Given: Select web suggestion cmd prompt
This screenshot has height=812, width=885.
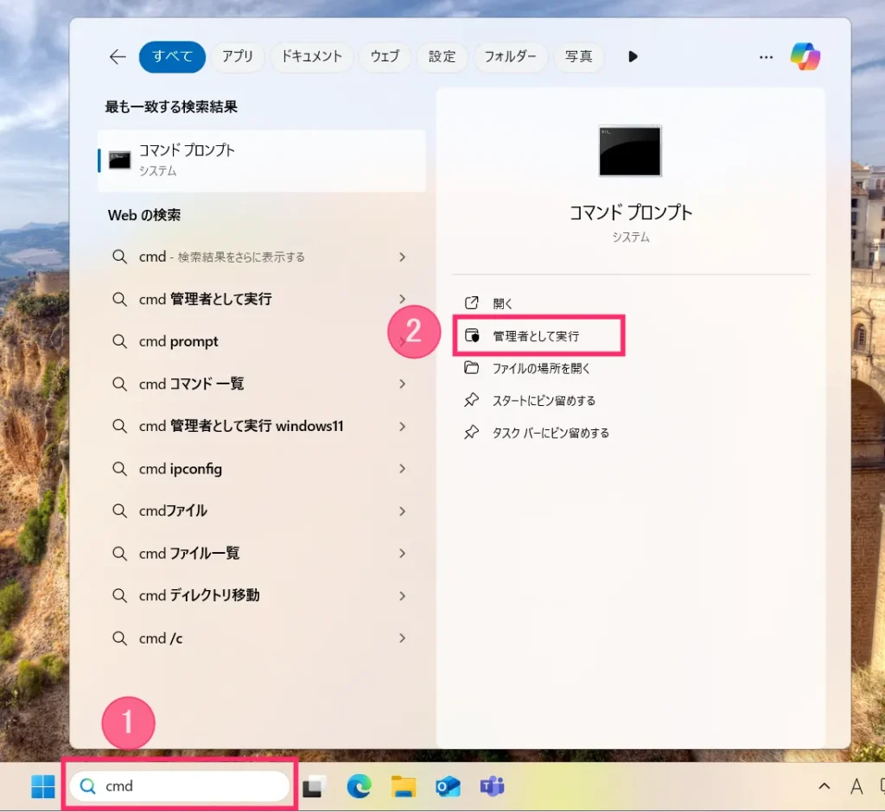Looking at the screenshot, I should coord(261,341).
